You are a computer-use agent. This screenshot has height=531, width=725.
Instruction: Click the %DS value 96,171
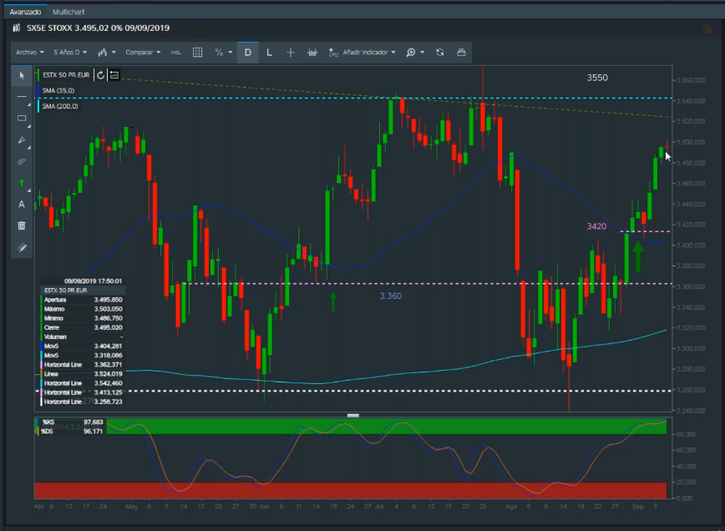click(93, 431)
